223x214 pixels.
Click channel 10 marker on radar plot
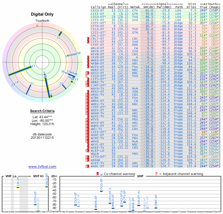58,37
